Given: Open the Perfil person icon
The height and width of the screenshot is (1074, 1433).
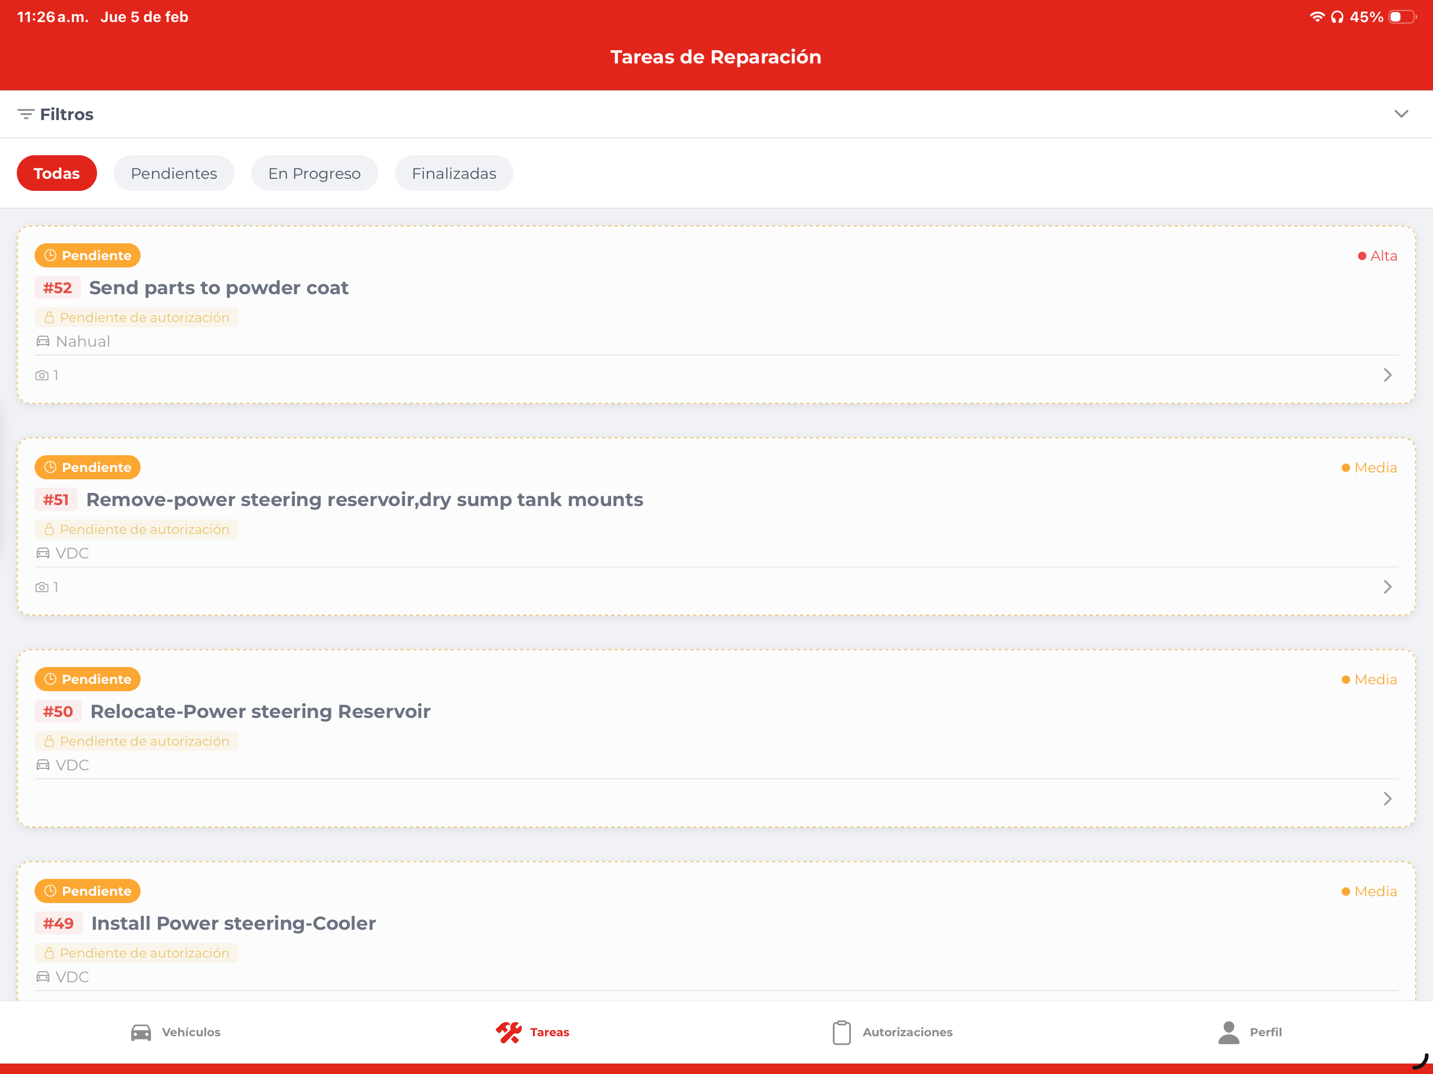Looking at the screenshot, I should 1228,1032.
